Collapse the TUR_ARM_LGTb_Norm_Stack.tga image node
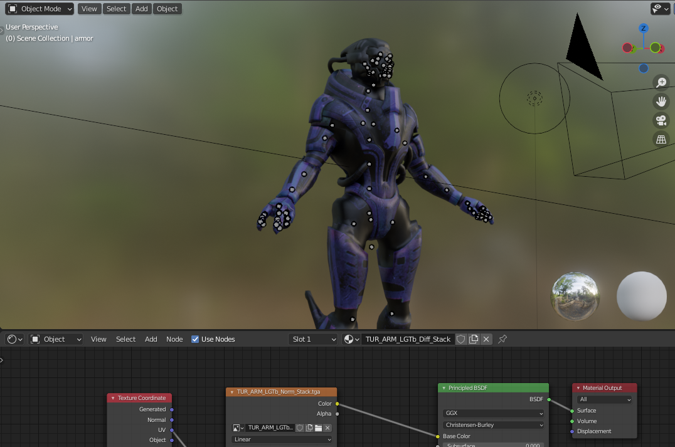The height and width of the screenshot is (447, 675). pos(232,392)
